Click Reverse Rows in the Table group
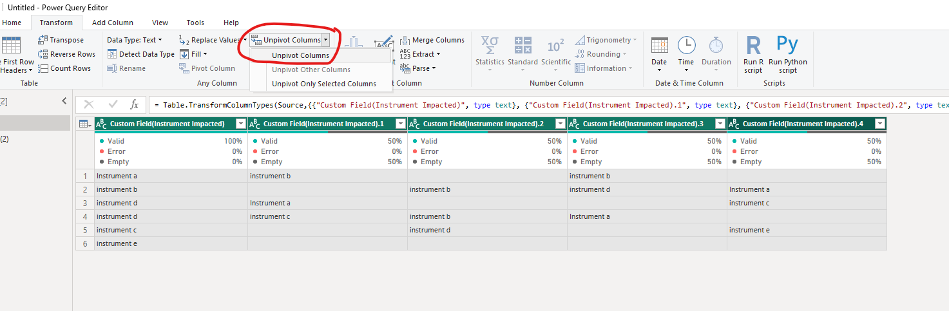Image resolution: width=949 pixels, height=311 pixels. (66, 54)
